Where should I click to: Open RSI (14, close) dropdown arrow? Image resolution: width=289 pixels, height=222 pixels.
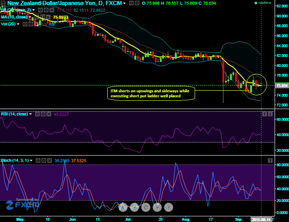pyautogui.click(x=30, y=114)
